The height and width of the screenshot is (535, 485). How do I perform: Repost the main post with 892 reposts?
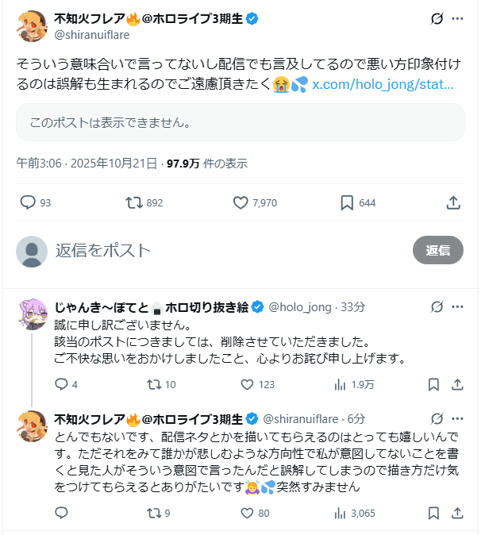(x=134, y=202)
